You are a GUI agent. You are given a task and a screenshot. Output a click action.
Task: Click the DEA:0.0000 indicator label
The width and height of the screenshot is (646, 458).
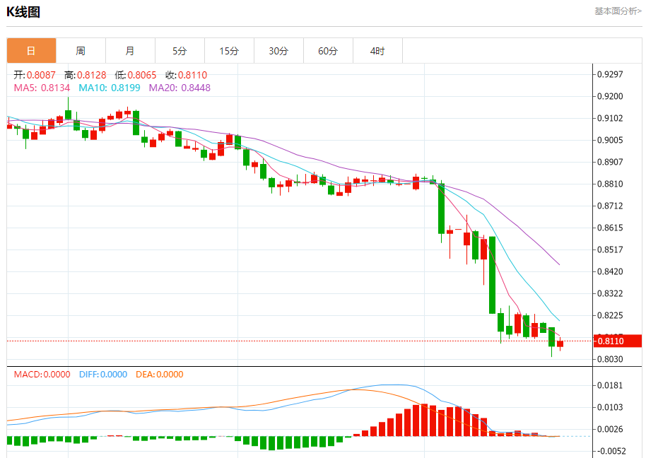[x=160, y=375]
